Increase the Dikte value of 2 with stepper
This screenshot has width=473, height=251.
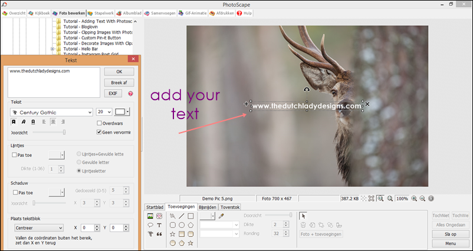click(x=286, y=223)
